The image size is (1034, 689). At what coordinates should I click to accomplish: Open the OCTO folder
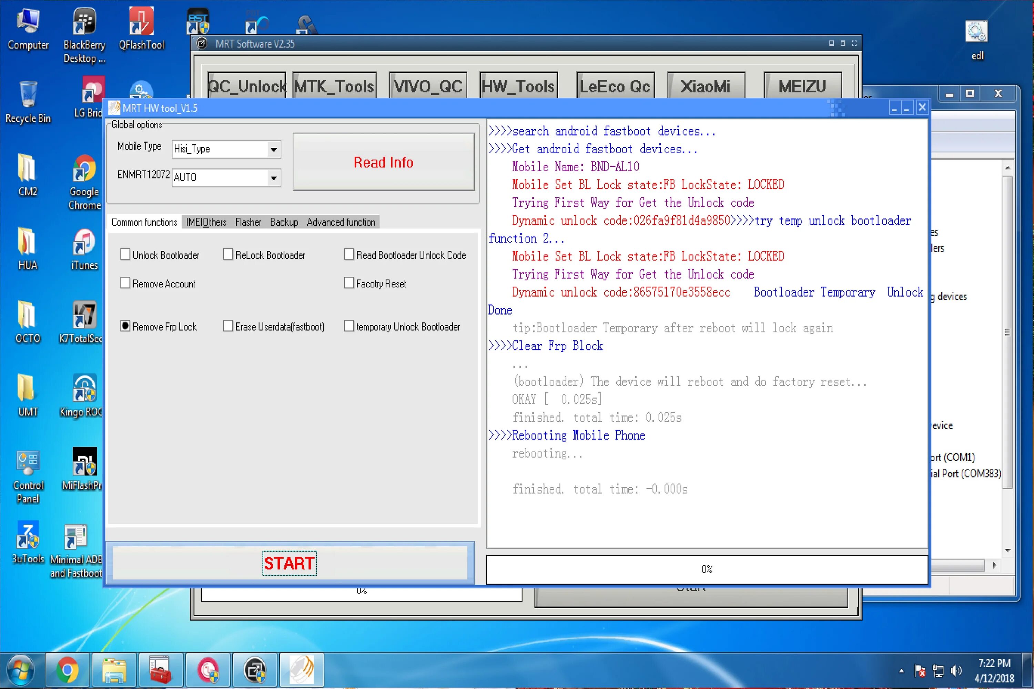click(x=27, y=322)
